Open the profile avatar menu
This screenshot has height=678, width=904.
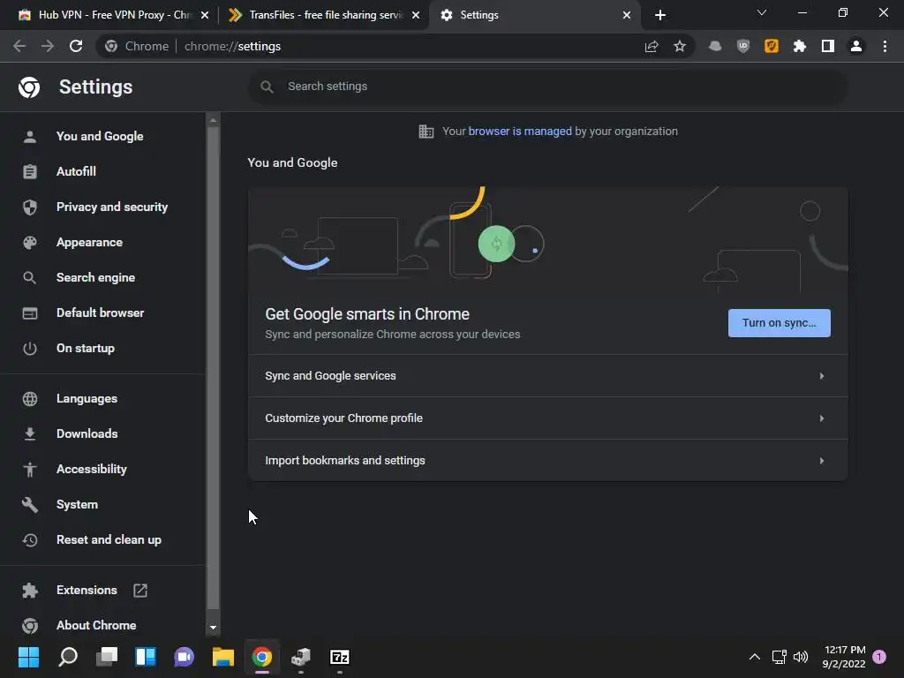[856, 46]
